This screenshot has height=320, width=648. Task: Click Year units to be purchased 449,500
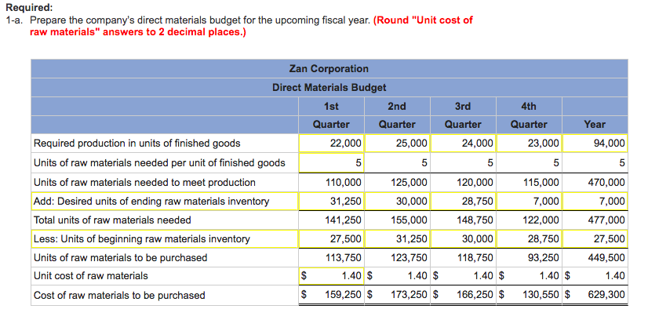[x=607, y=258]
